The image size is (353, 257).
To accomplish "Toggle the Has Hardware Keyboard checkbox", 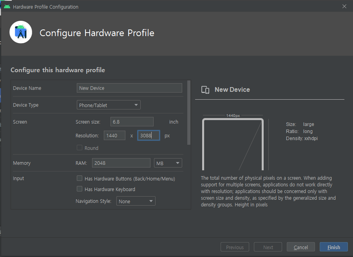I will pyautogui.click(x=80, y=189).
